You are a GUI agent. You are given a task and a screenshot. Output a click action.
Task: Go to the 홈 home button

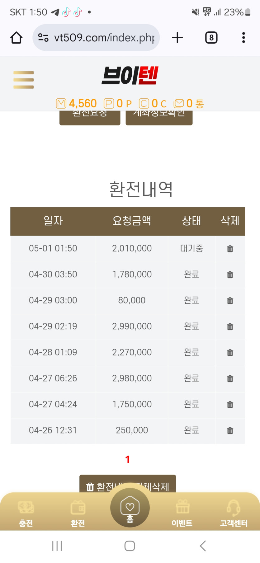[130, 508]
